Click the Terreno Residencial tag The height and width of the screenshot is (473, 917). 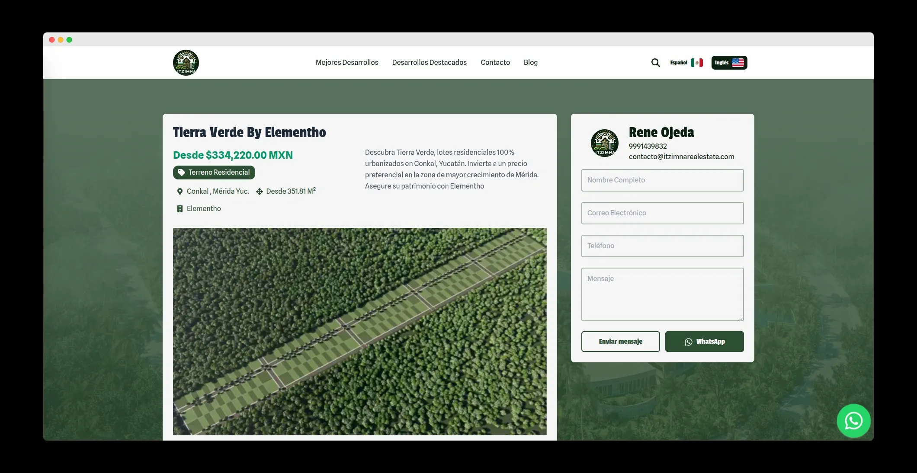click(214, 173)
